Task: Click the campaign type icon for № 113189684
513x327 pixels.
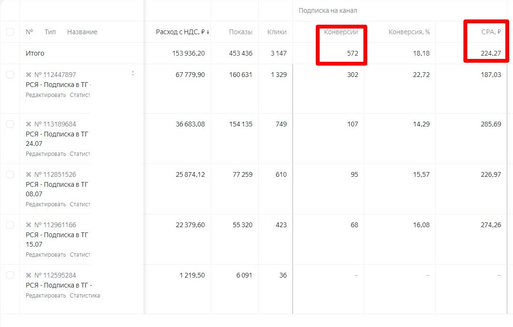Action: (29, 124)
